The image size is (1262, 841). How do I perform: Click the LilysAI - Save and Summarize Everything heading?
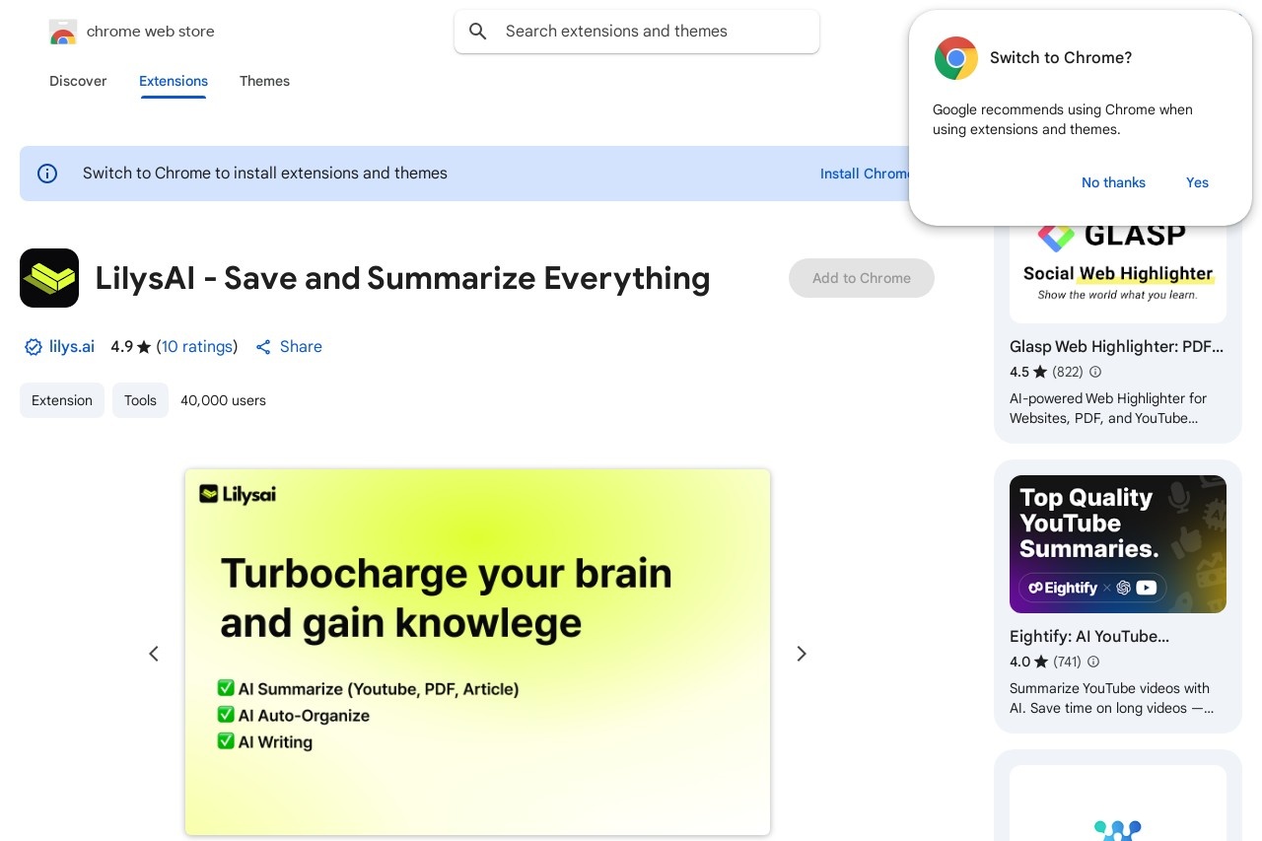[x=402, y=278]
